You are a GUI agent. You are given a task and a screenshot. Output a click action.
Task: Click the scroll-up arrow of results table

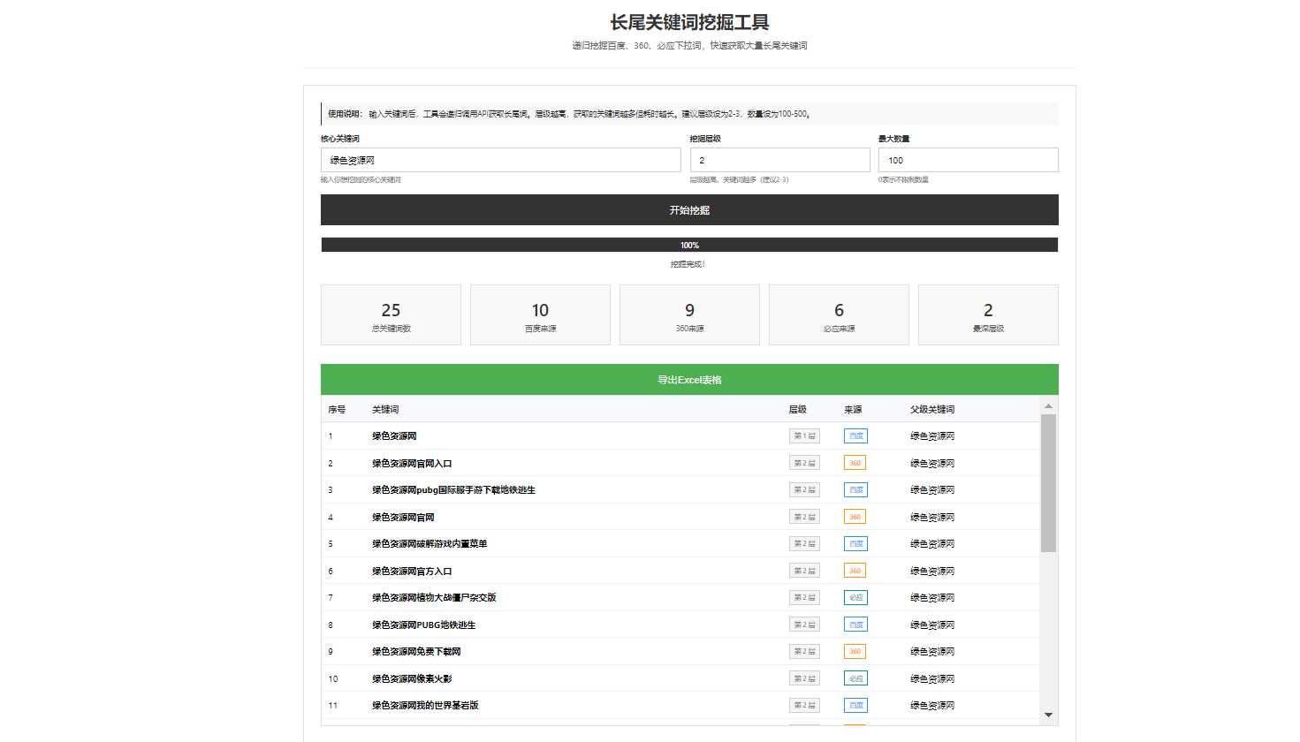pyautogui.click(x=1048, y=406)
